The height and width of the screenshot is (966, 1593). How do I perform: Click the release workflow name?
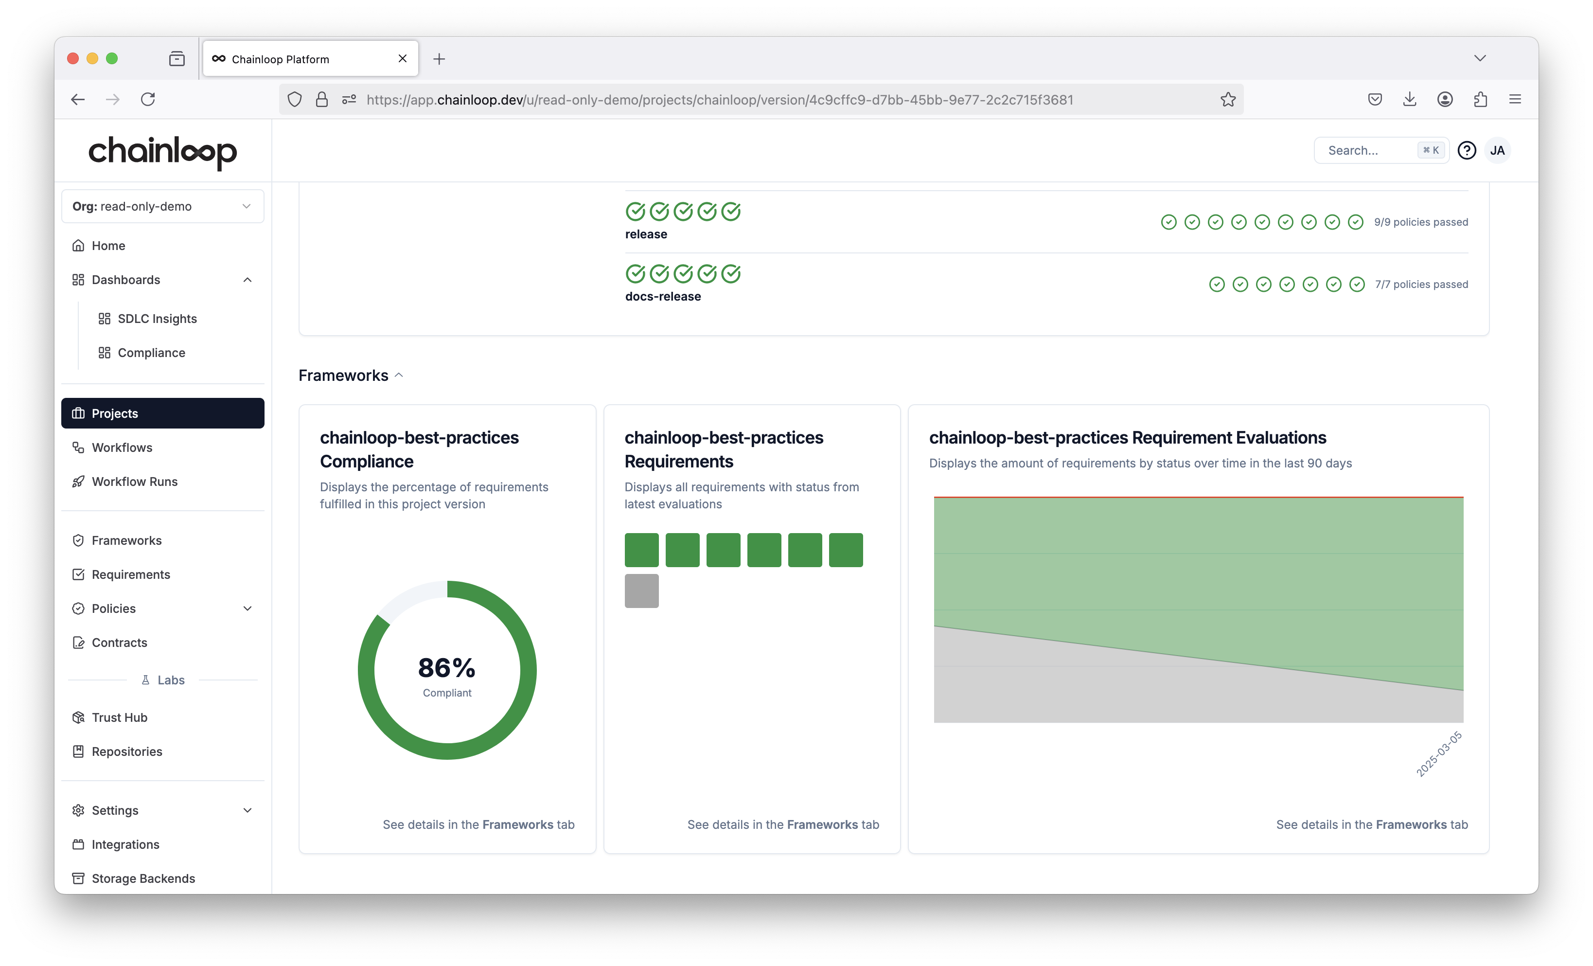[x=646, y=234]
